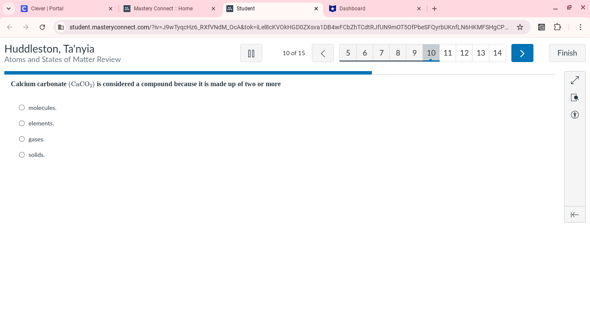This screenshot has height=331, width=590.
Task: Minimize the browser window
Action: (x=555, y=9)
